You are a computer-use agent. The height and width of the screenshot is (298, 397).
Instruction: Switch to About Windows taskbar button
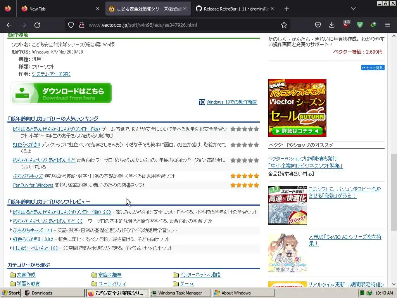coord(243,293)
